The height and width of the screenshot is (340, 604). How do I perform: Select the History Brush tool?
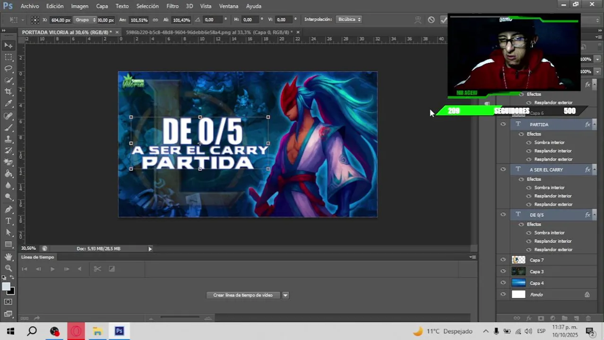click(x=9, y=151)
